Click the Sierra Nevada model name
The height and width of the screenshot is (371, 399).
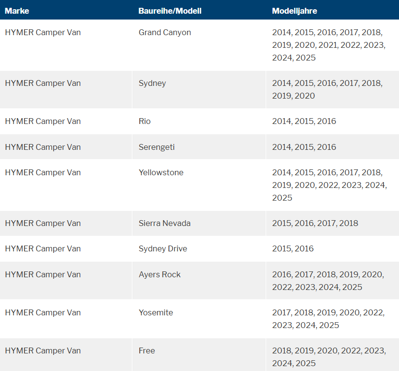point(165,223)
